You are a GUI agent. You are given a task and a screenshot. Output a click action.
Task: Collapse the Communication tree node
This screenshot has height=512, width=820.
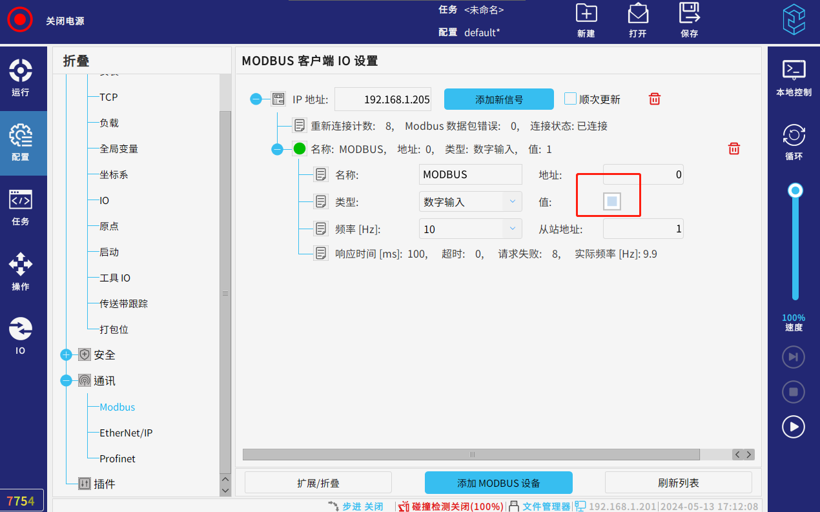66,381
